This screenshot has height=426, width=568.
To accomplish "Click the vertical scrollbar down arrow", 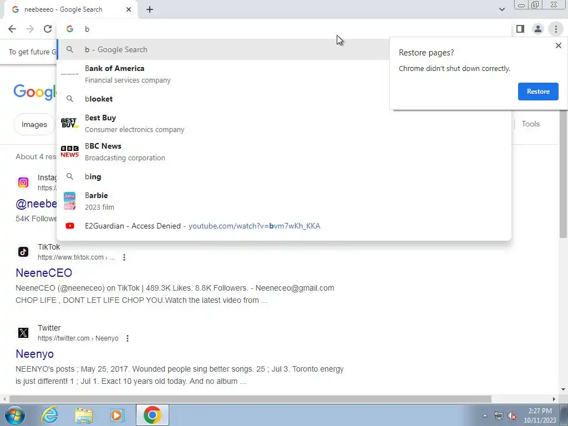I will (x=564, y=389).
